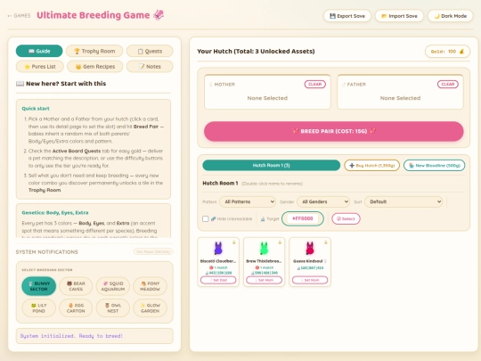
Task: Click the '1 match' label on Biscotti
Action: click(x=218, y=267)
